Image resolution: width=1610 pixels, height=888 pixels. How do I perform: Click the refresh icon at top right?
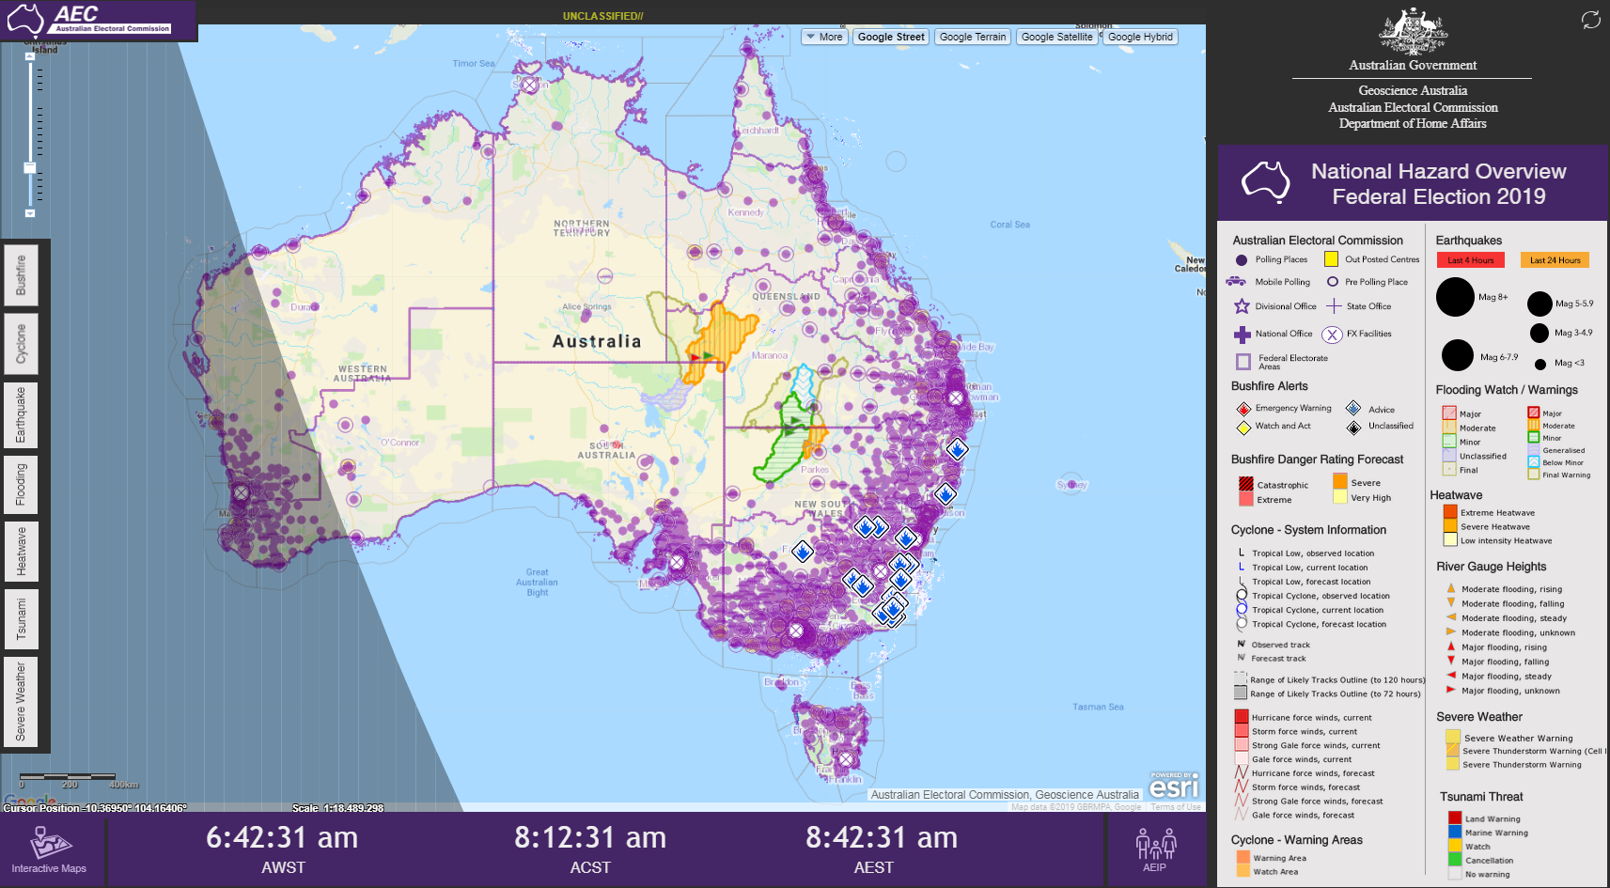(1589, 19)
